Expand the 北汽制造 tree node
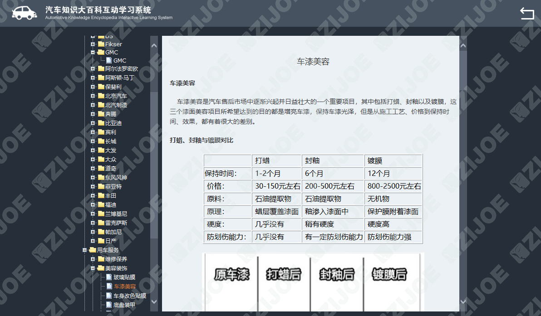 click(93, 105)
